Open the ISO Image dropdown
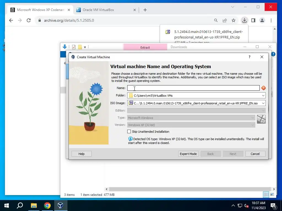 click(x=263, y=103)
